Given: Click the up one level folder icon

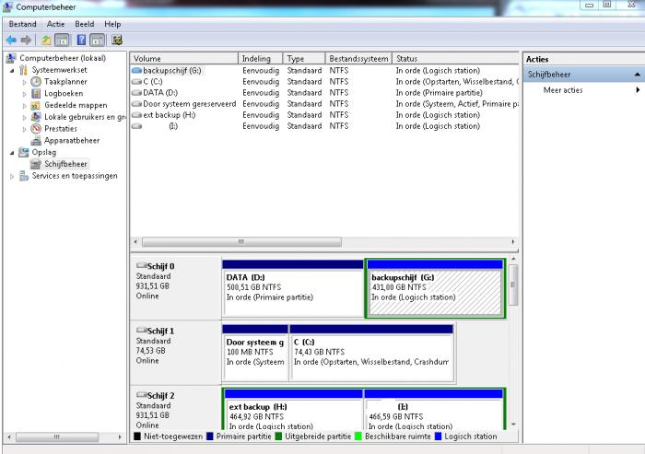Looking at the screenshot, I should [46, 40].
